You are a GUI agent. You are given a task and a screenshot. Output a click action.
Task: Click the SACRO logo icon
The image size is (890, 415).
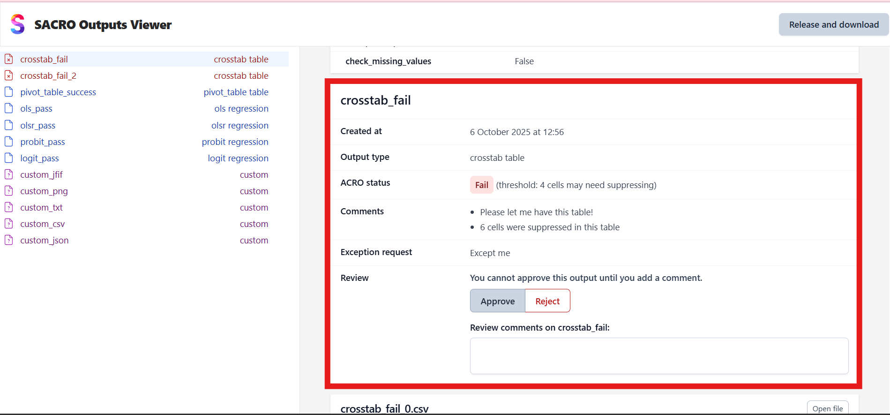click(17, 24)
